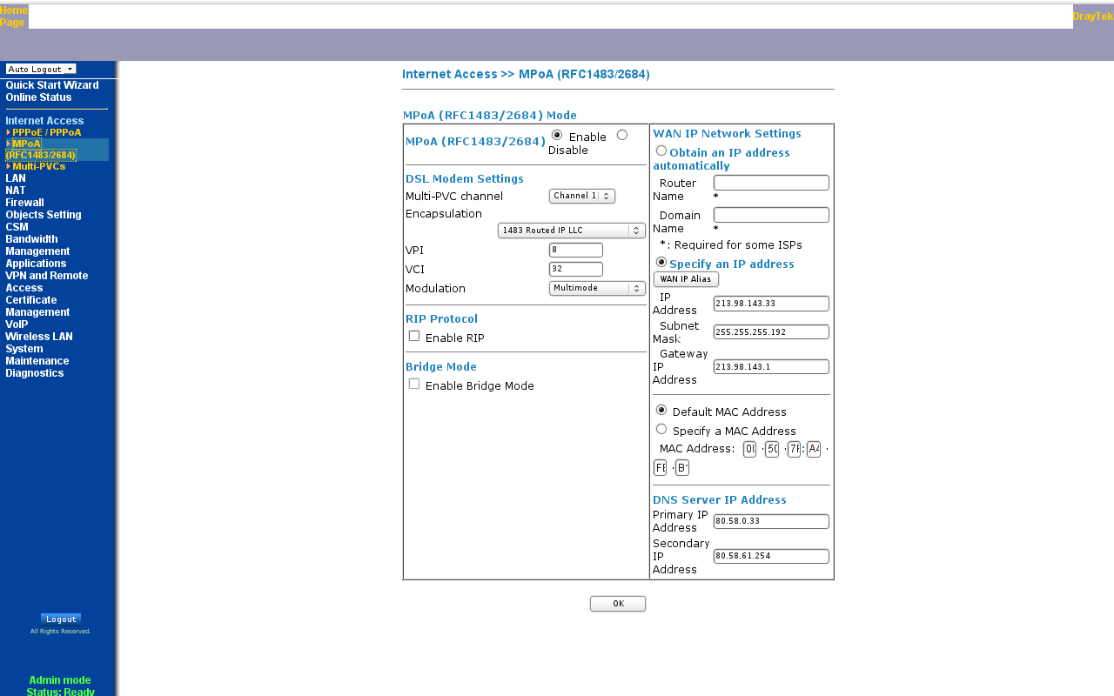Open Certificate Management menu

[x=37, y=306]
